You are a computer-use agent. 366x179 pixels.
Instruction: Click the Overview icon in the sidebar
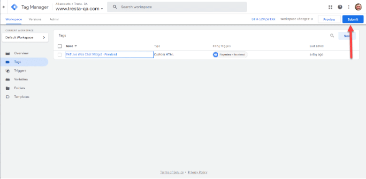pyautogui.click(x=8, y=53)
